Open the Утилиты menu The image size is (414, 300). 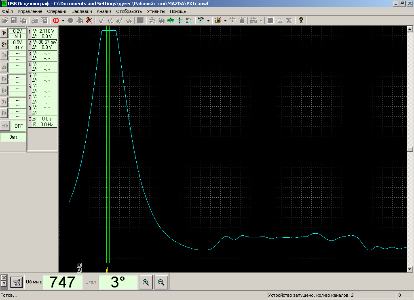tap(156, 11)
